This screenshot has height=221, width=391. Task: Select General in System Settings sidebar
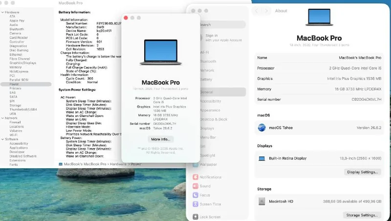[223, 92]
